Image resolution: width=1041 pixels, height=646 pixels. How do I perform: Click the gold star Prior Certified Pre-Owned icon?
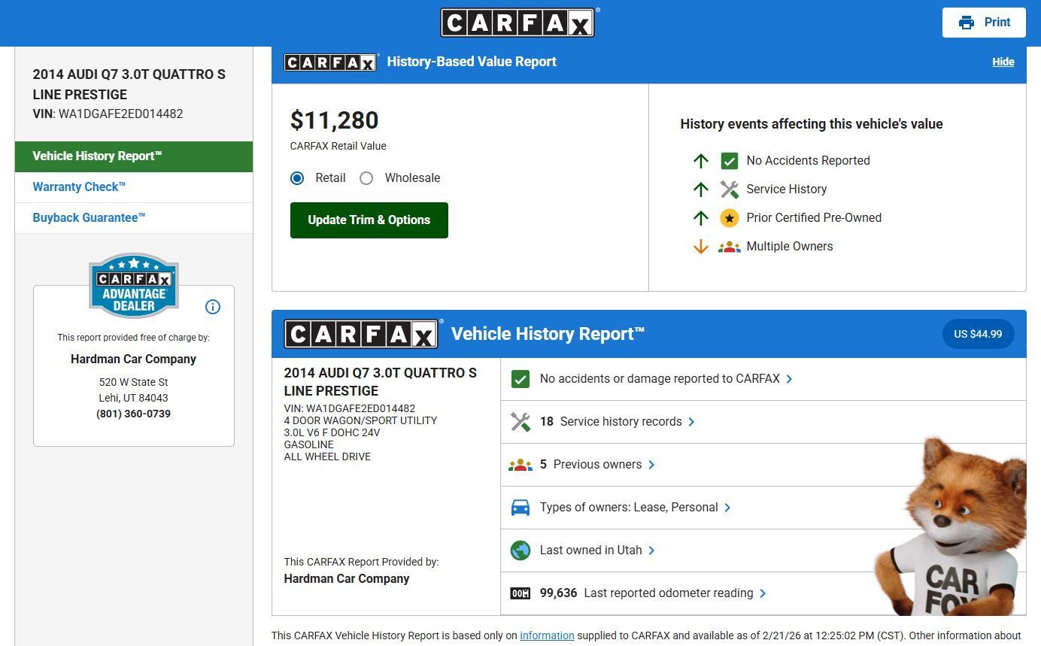729,218
